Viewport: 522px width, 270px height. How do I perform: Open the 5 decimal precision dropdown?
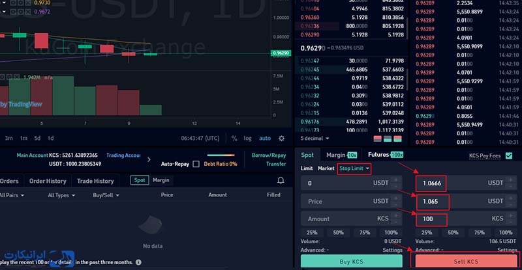click(x=315, y=138)
